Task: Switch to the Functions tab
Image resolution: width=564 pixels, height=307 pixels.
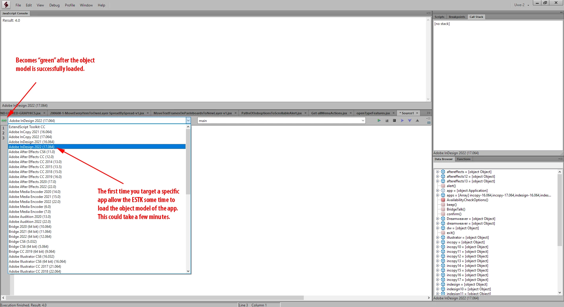Action: point(464,159)
